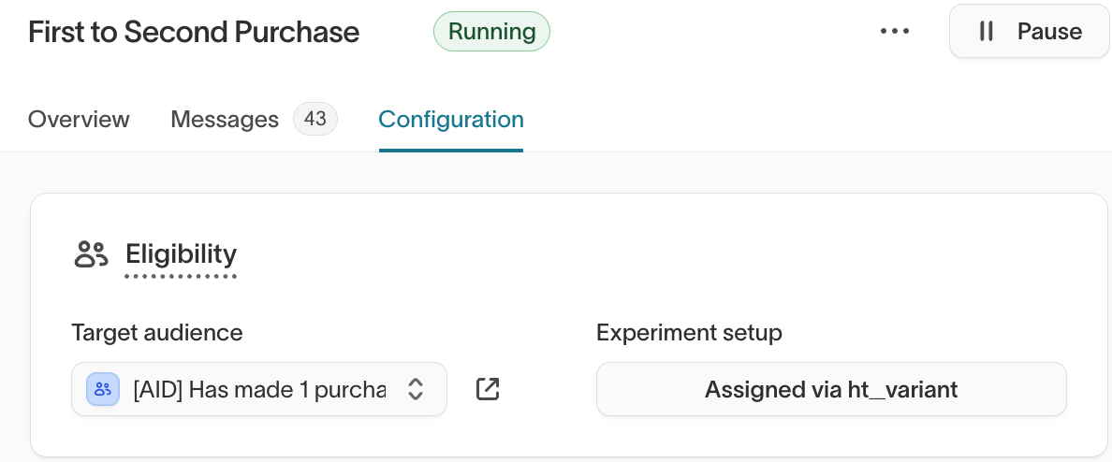Click the Eligibility people icon
This screenshot has height=462, width=1112.
click(x=92, y=254)
